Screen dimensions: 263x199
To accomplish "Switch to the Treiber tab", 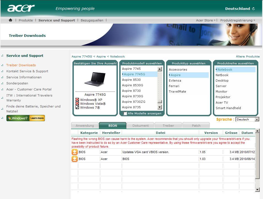I will [x=168, y=126].
